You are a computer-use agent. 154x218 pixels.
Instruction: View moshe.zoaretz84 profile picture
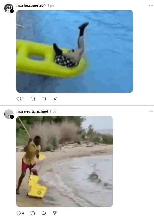click(x=9, y=8)
